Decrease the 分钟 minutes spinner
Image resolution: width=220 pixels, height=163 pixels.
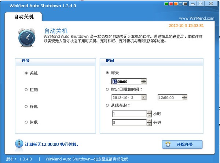click(x=150, y=124)
